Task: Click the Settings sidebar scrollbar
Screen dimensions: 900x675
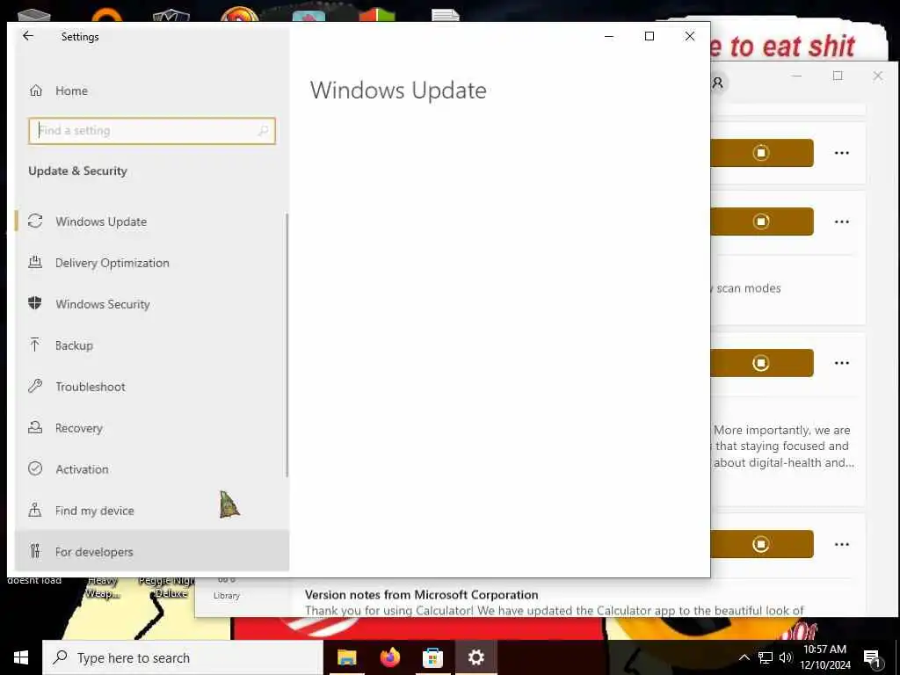Action: [x=287, y=345]
